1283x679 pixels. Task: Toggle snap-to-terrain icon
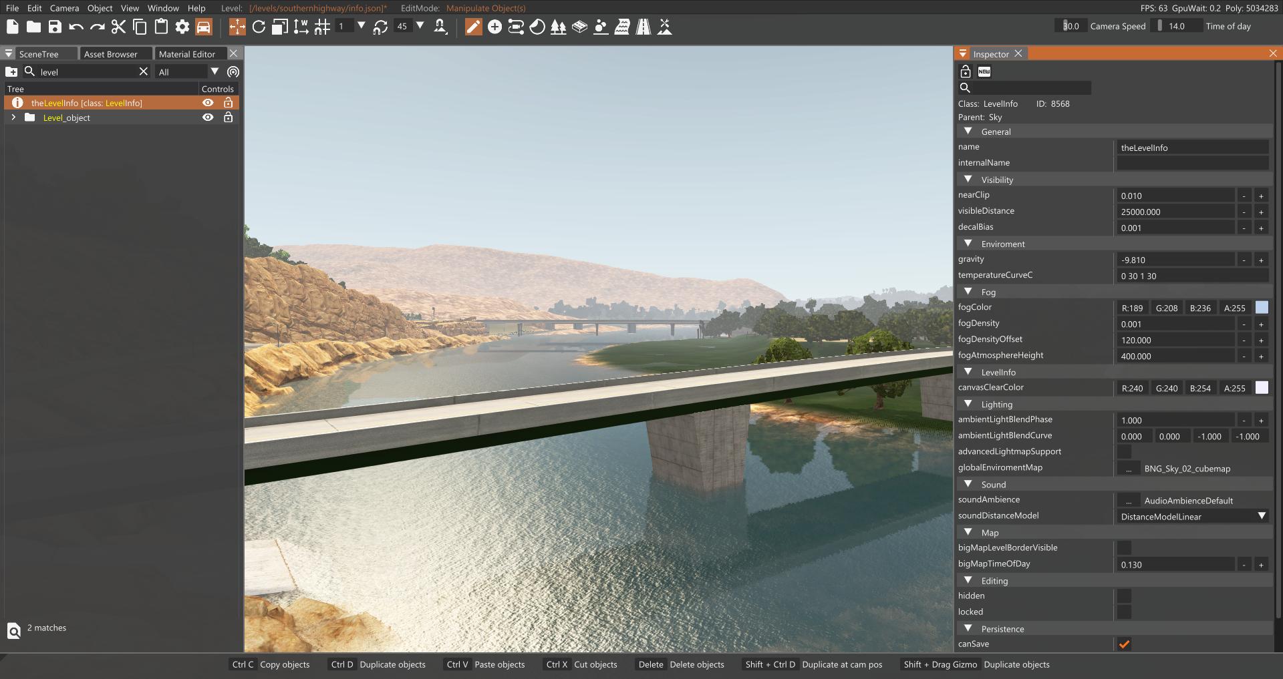coord(440,27)
